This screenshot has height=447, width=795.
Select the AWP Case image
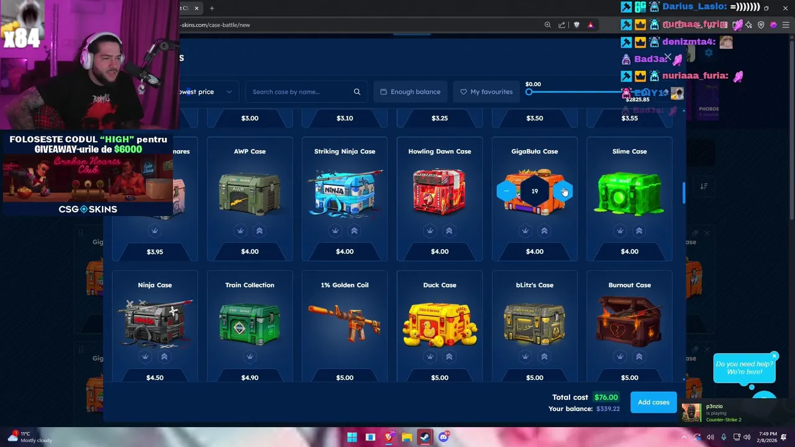250,194
